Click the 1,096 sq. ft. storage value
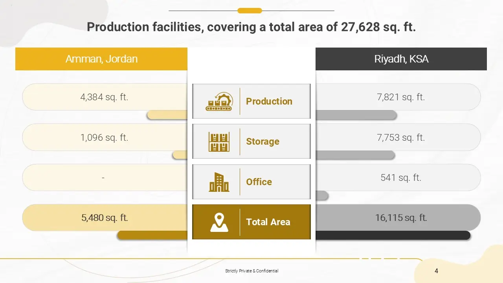Viewport: 503px width, 283px height. (x=105, y=138)
